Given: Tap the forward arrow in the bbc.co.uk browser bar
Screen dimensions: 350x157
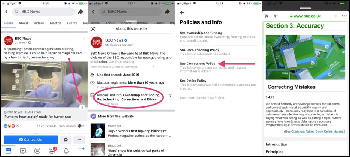Looking at the screenshot, I should coord(335,16).
